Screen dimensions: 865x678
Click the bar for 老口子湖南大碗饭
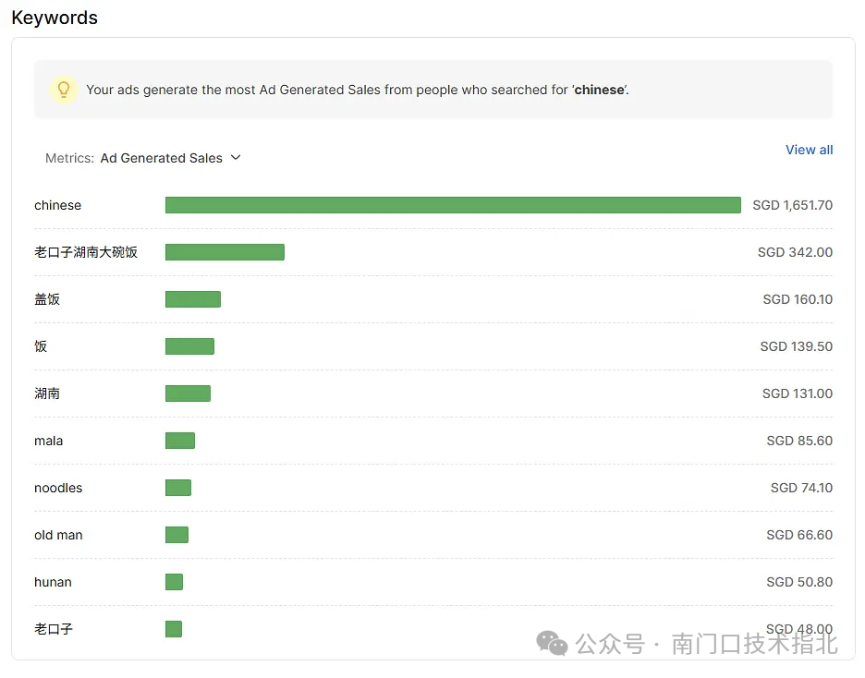[225, 252]
